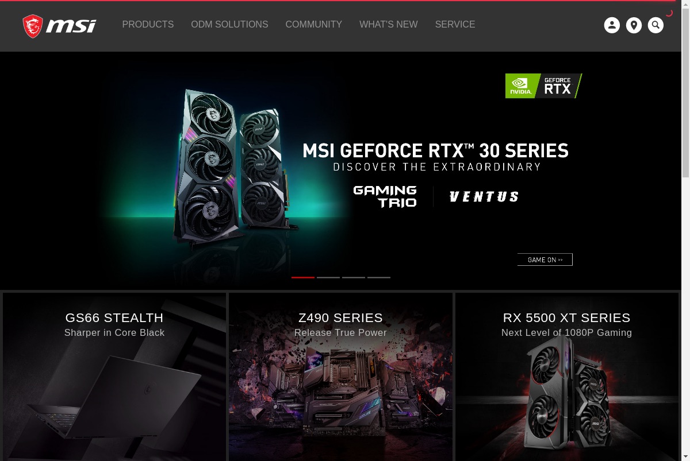The width and height of the screenshot is (690, 461).
Task: Click the NVIDIA GeForce RTX badge
Action: click(543, 86)
